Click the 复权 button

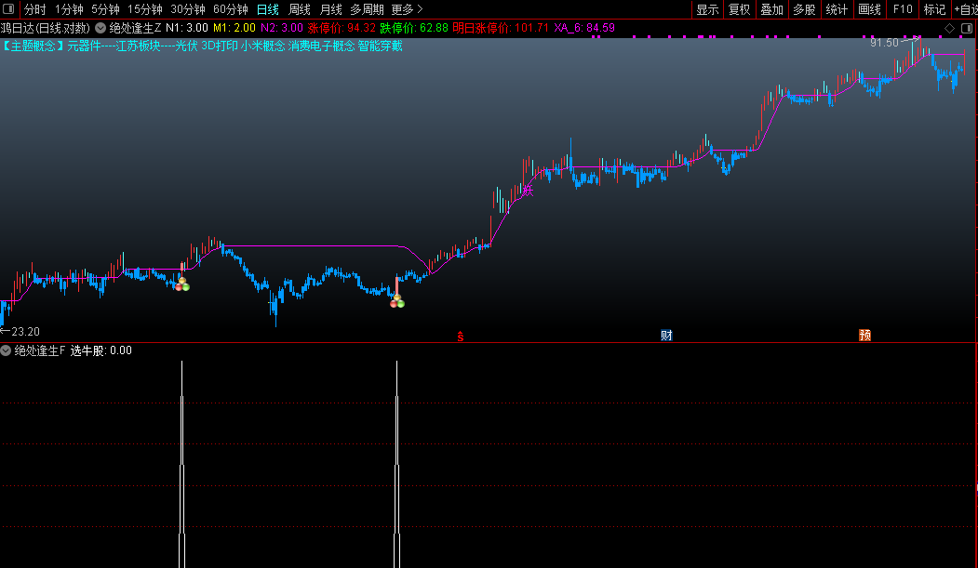(740, 9)
